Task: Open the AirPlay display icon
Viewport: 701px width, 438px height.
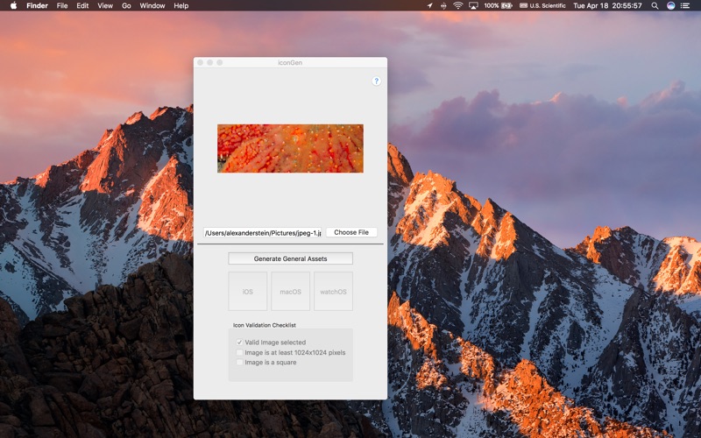Action: tap(473, 6)
